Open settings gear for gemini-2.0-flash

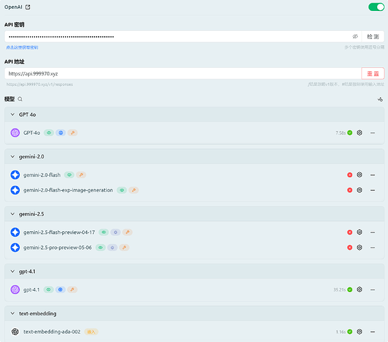359,175
